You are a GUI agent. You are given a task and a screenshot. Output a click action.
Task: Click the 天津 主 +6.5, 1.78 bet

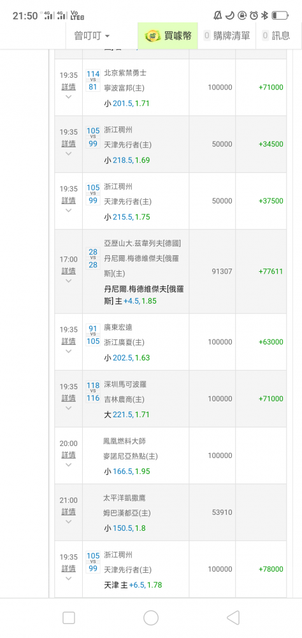[x=133, y=585]
